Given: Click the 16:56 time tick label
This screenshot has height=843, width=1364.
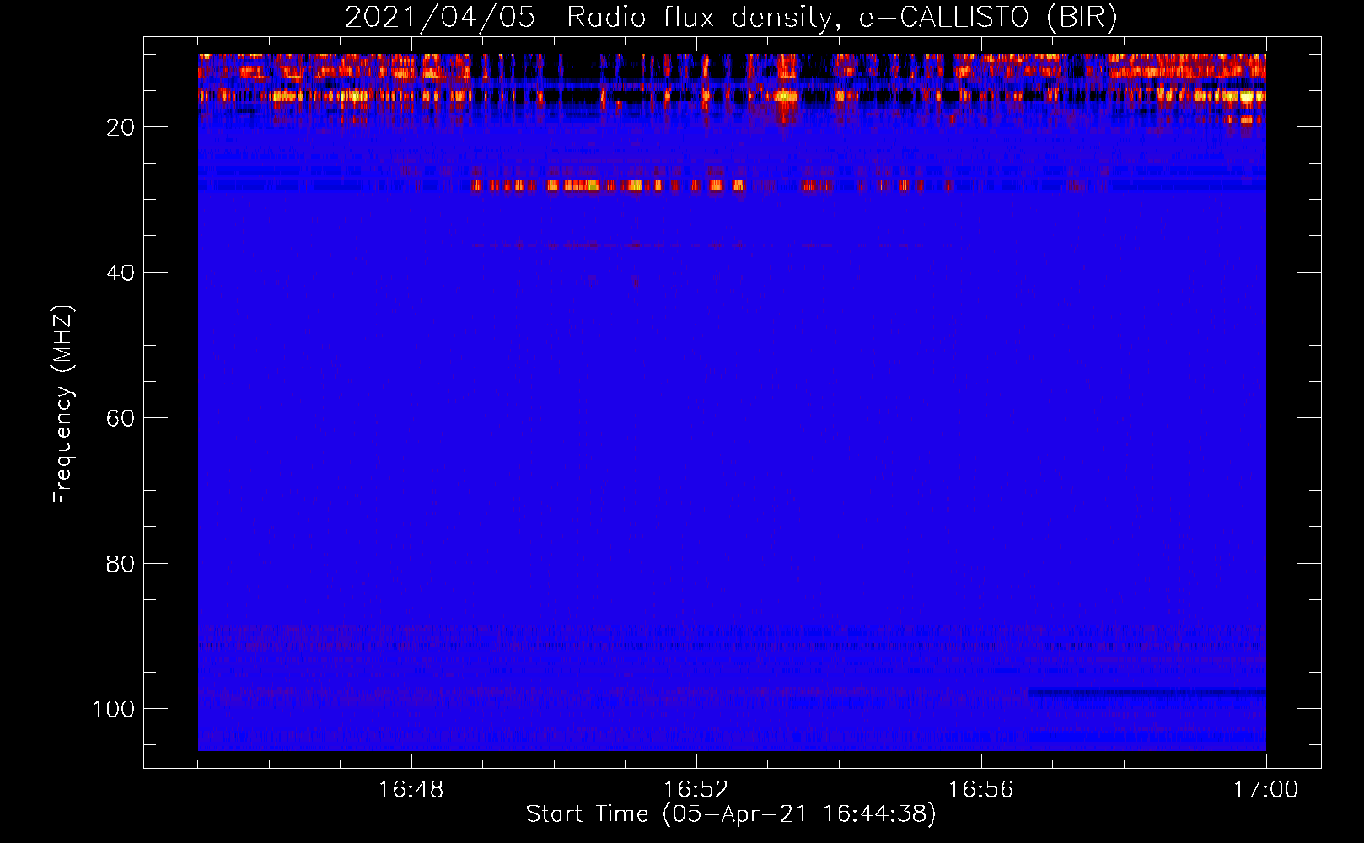Looking at the screenshot, I should tap(980, 790).
